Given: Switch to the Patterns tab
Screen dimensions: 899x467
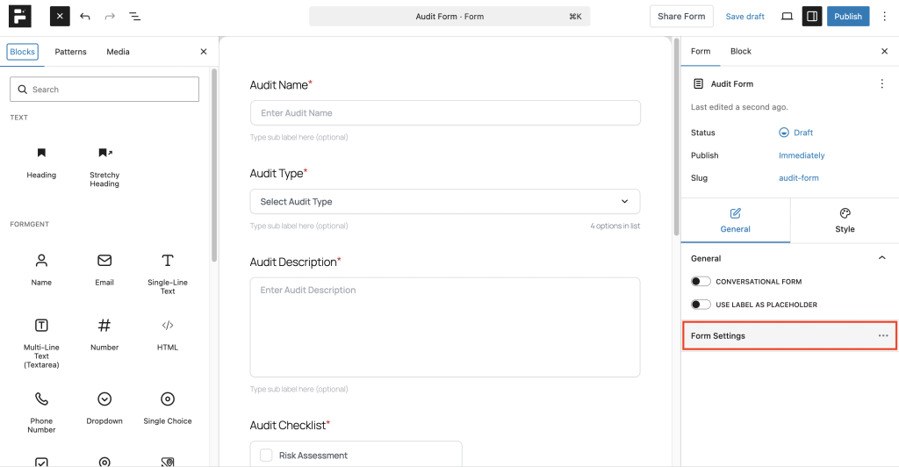Looking at the screenshot, I should [70, 52].
